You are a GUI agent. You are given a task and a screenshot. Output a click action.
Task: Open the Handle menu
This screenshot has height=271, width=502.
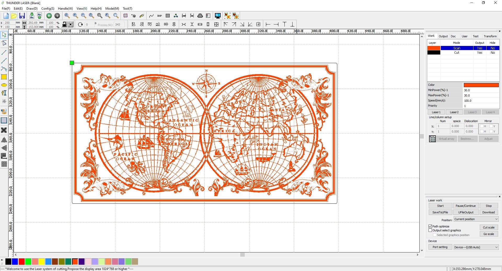(65, 9)
